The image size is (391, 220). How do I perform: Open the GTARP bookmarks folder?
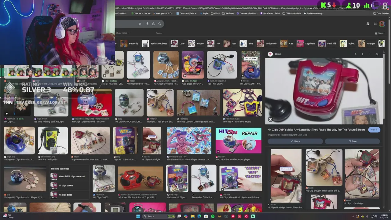point(215,13)
